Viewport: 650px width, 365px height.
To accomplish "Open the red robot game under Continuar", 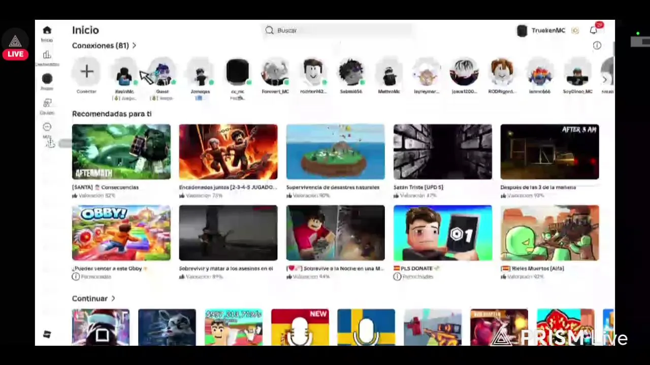I will click(x=433, y=327).
